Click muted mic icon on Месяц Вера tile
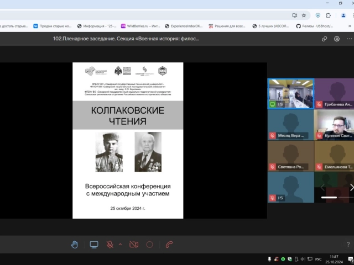This screenshot has height=265, width=354. coord(272,135)
